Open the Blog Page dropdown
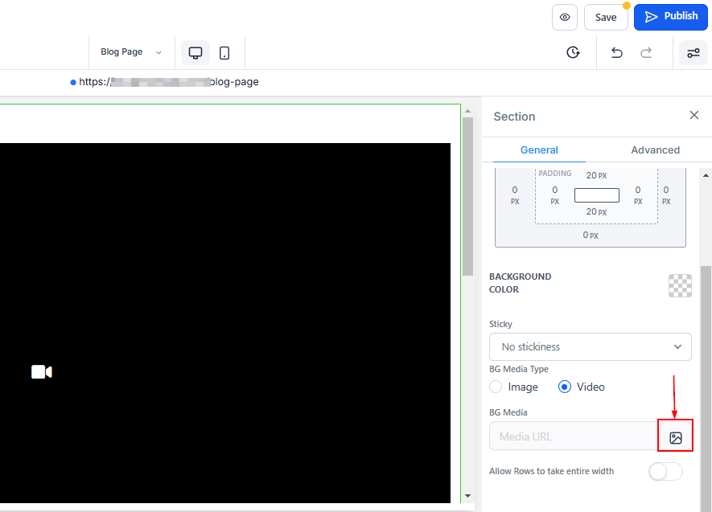 pos(130,52)
